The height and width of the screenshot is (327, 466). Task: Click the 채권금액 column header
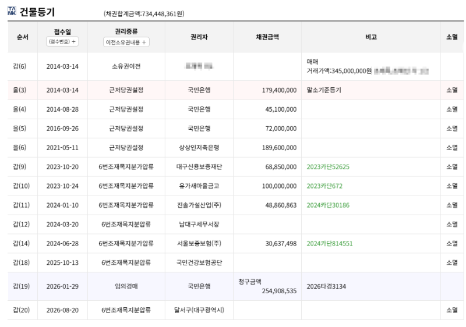coord(267,37)
